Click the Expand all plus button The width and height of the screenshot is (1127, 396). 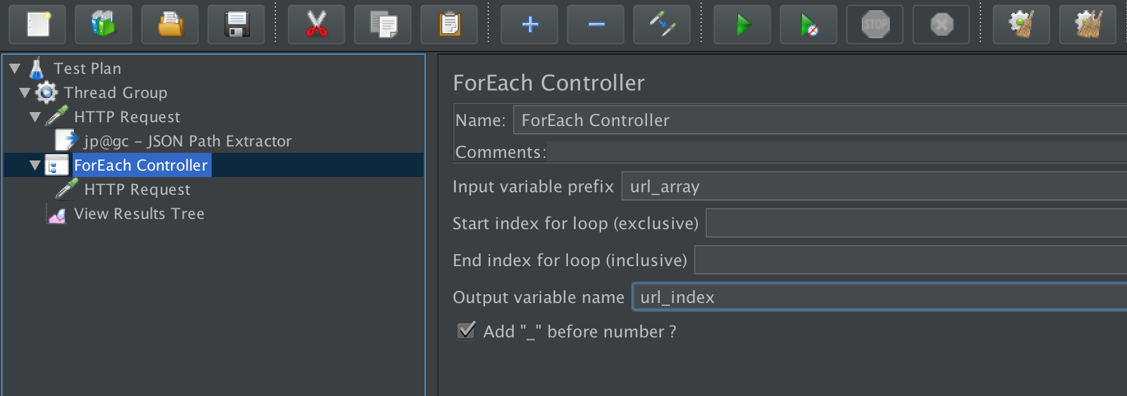coord(529,25)
